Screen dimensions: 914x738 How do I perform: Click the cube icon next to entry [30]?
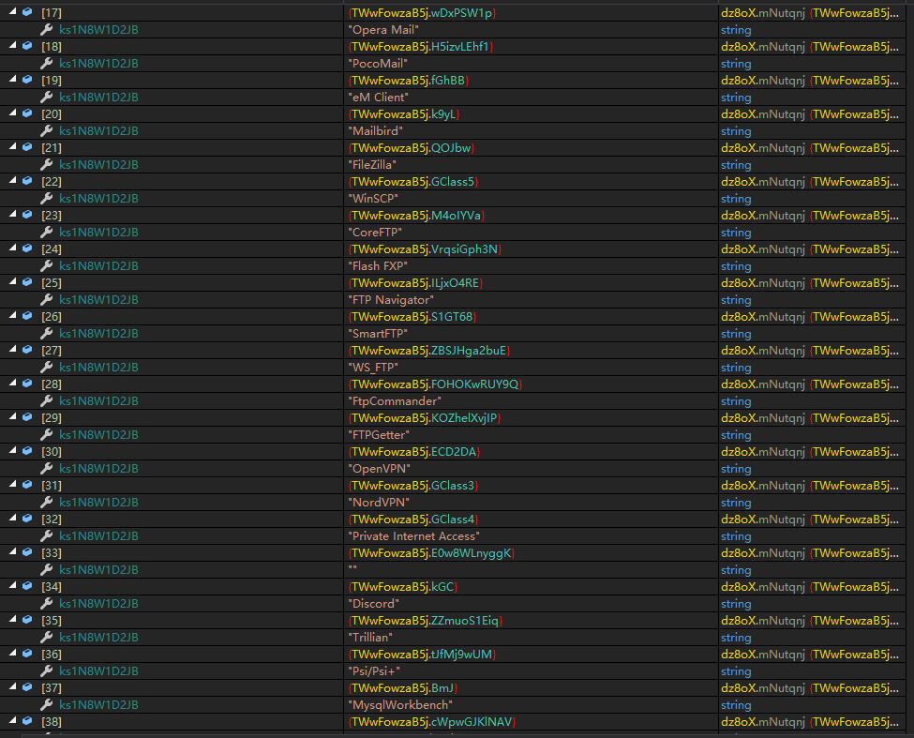coord(27,452)
